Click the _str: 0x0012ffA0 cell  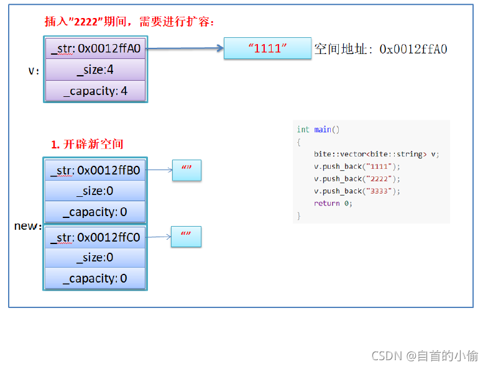coord(96,48)
